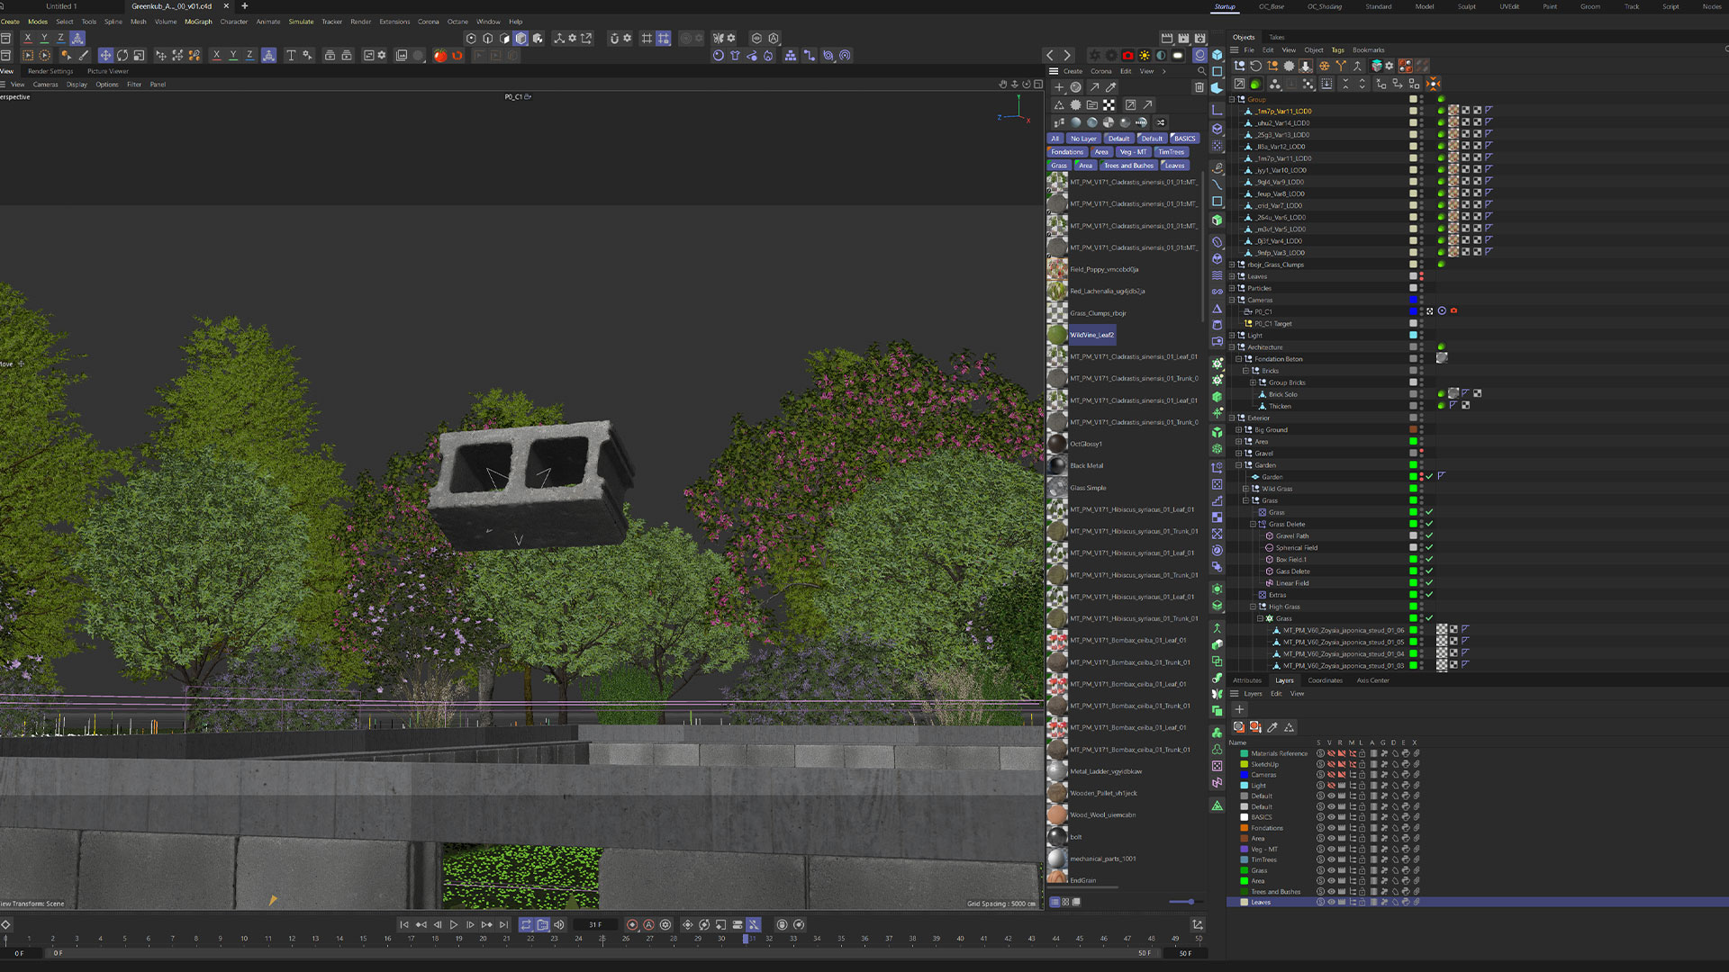Click Trees and Bushes material filter button

point(1128,166)
